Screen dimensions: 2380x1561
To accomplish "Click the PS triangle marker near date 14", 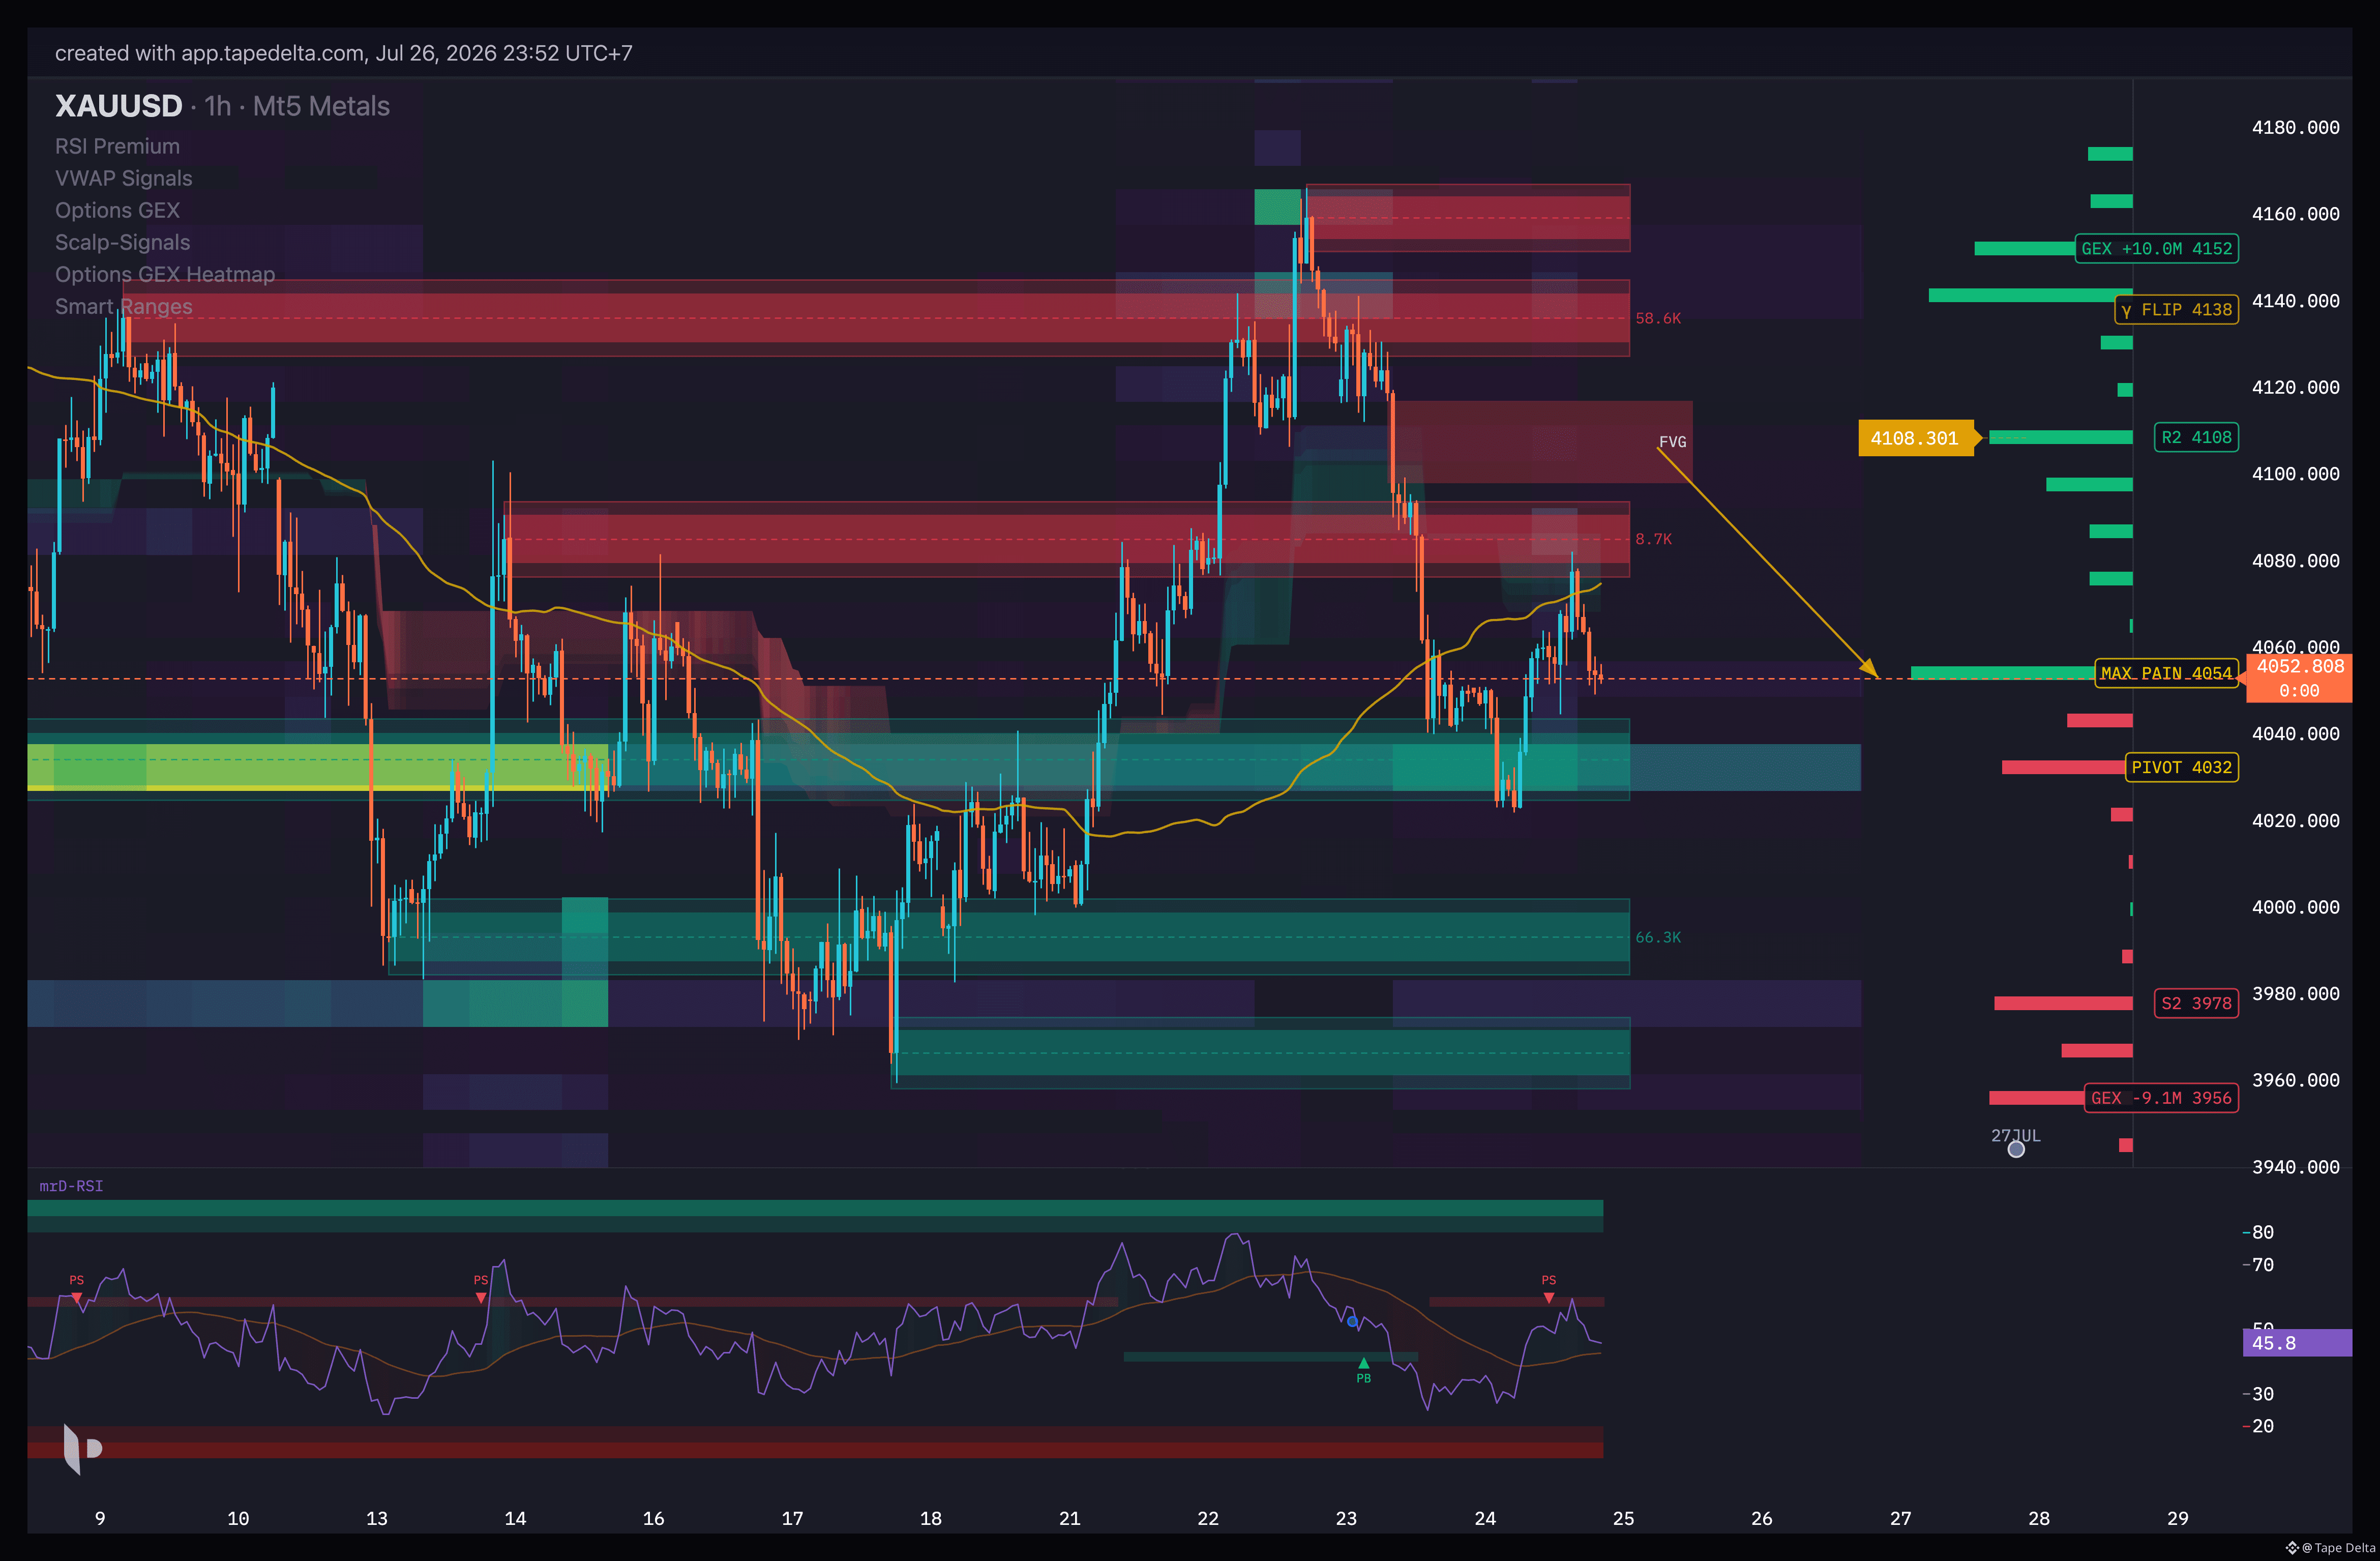I will click(481, 1298).
